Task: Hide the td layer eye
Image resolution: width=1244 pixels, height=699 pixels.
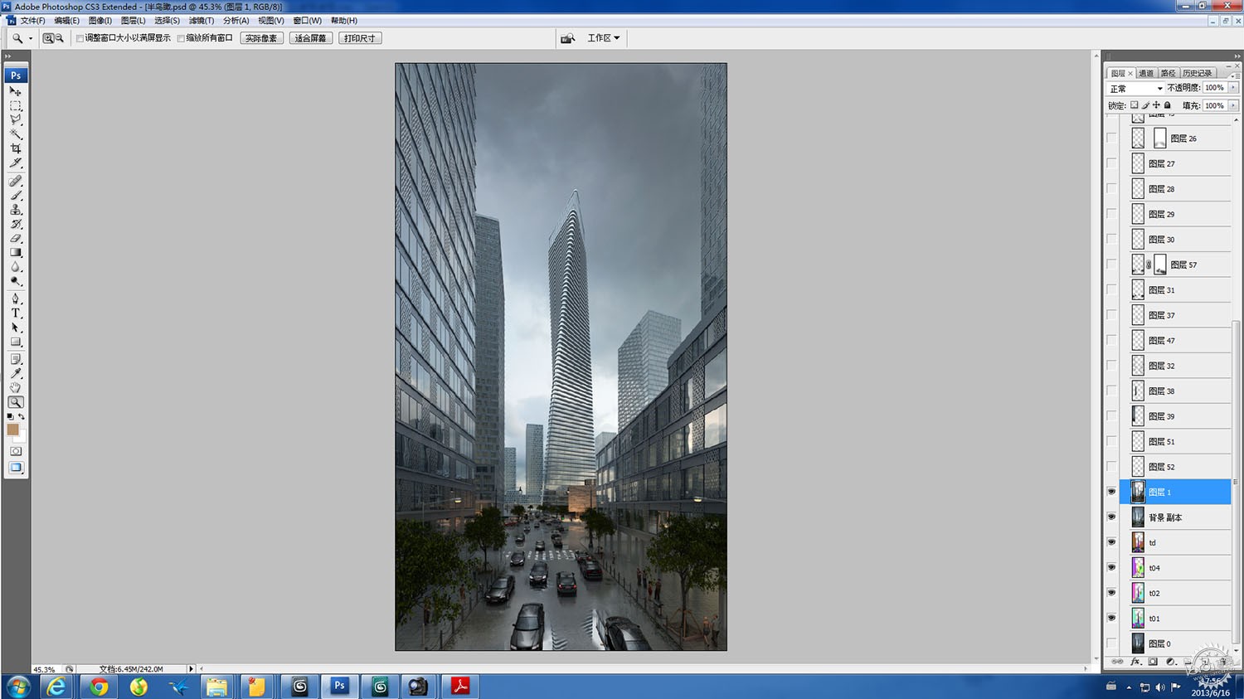Action: [1111, 542]
